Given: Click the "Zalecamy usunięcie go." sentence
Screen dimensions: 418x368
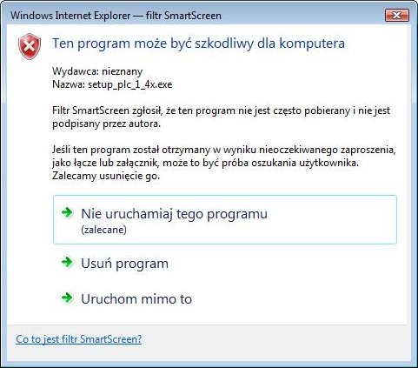Looking at the screenshot, I should click(x=106, y=176).
